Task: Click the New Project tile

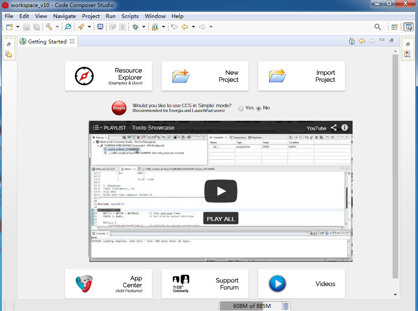Action: tap(205, 76)
